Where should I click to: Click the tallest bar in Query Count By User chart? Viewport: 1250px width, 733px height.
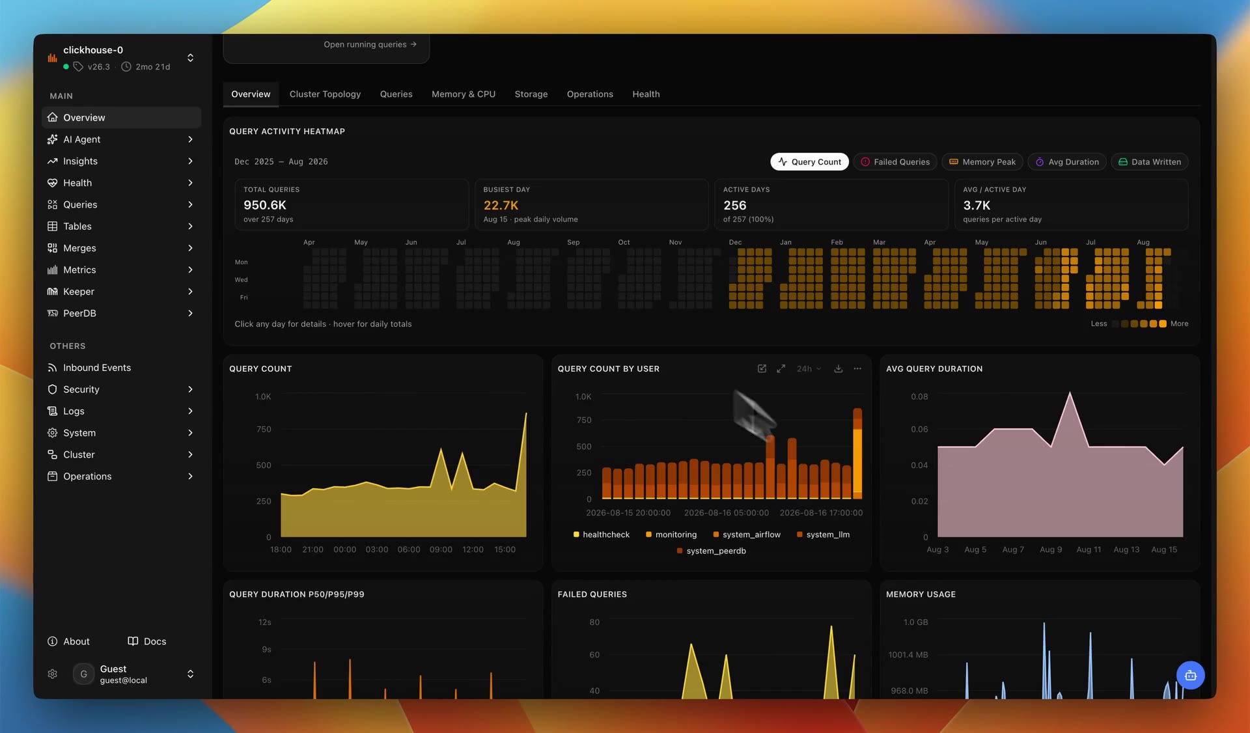click(857, 453)
